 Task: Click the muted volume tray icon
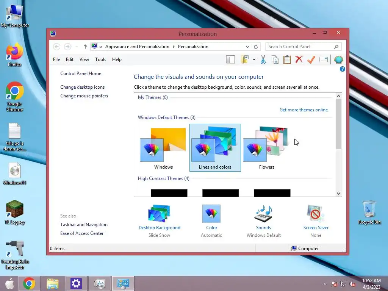(352, 284)
